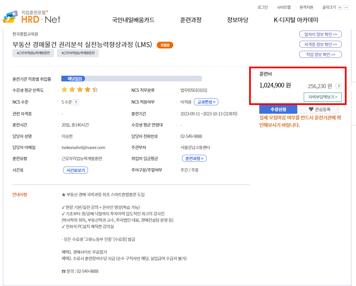Click the orange 모집중 badge
Screen dimensions: 356x286
[165, 45]
